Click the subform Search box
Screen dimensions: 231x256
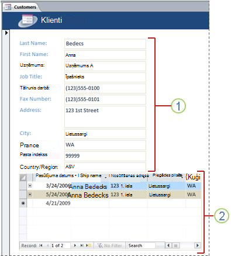pos(141,245)
